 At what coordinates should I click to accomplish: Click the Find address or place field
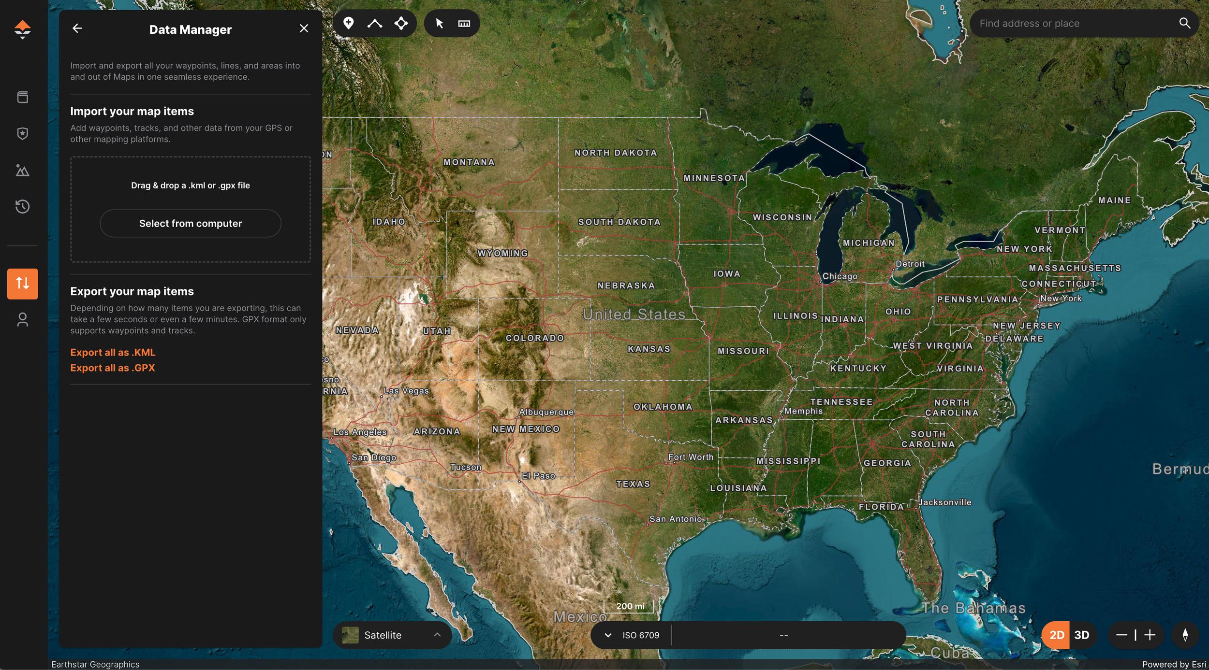coord(1074,23)
